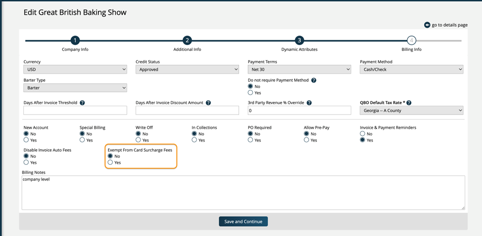Click into the Billing Notes text area
The width and height of the screenshot is (482, 236).
[243, 193]
